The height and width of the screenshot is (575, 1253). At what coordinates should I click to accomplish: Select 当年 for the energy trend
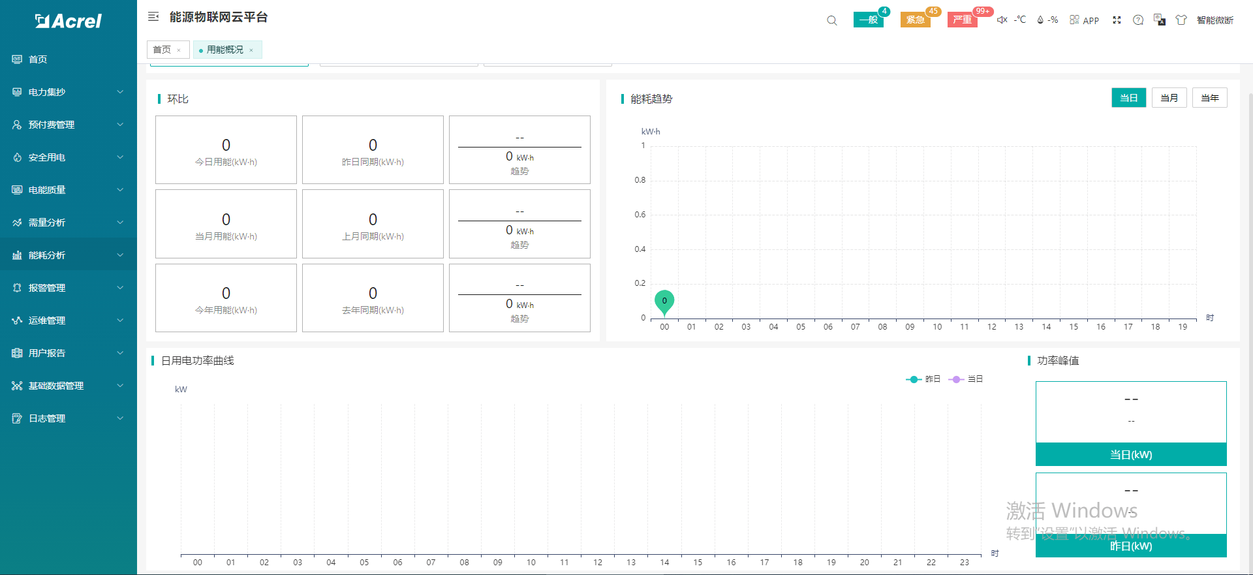[x=1209, y=98]
